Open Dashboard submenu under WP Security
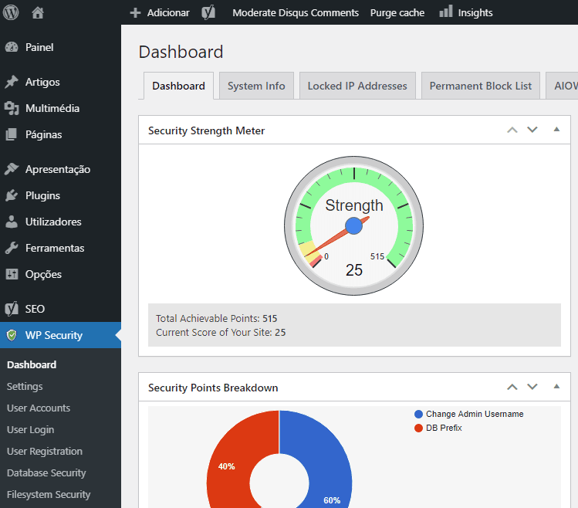Viewport: 578px width, 508px height. (32, 364)
